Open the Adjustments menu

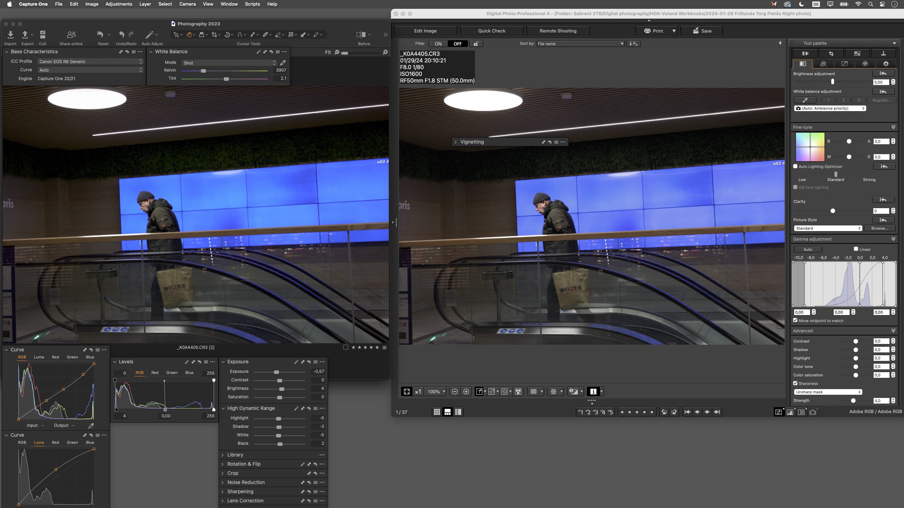(x=119, y=4)
